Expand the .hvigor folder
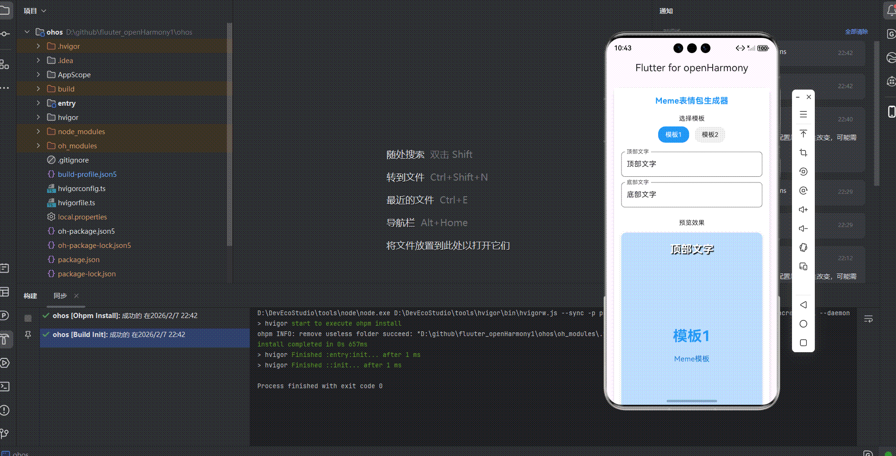 point(38,46)
